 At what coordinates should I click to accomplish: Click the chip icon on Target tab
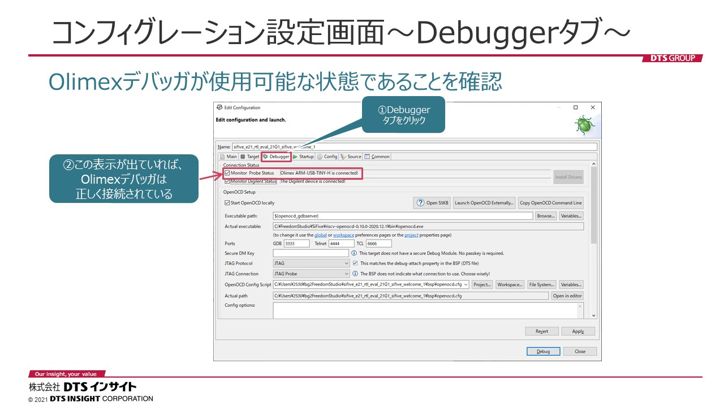[243, 157]
